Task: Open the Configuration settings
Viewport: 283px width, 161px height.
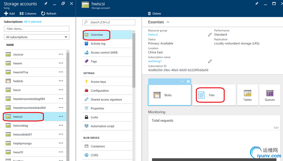Action: point(107,91)
